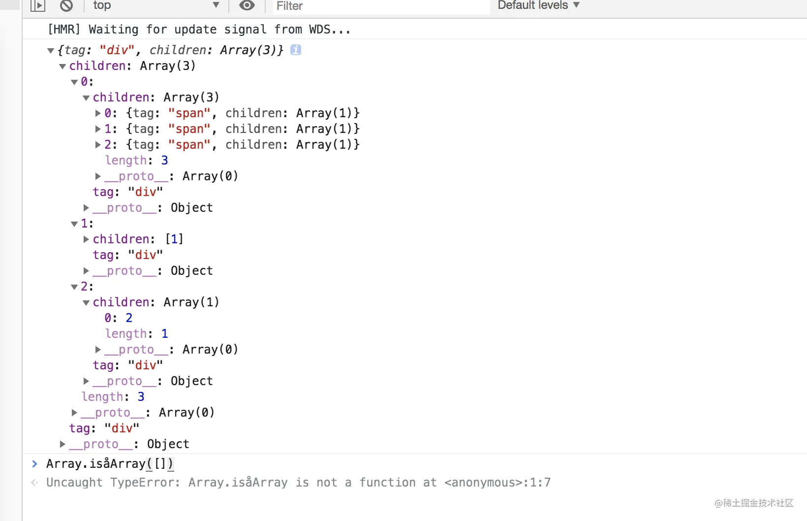Click the 'length: 3' row under the spans
This screenshot has width=807, height=521.
point(137,161)
